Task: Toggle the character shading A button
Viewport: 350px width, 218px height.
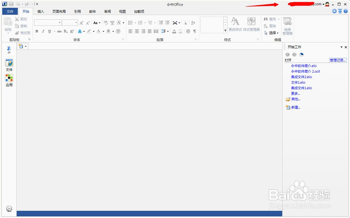Action: click(x=108, y=31)
